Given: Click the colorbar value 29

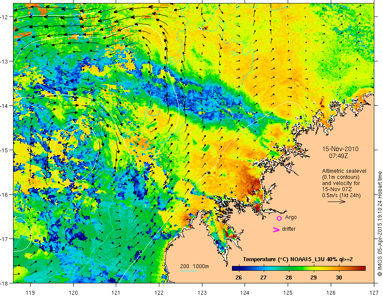Looking at the screenshot, I should click(x=314, y=277).
